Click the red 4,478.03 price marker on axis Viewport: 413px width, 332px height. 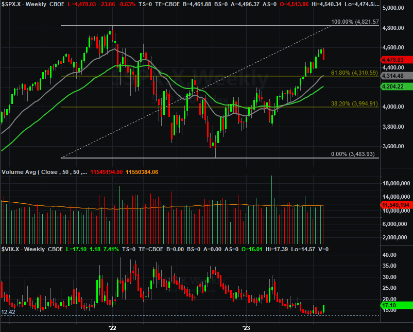[x=397, y=60]
